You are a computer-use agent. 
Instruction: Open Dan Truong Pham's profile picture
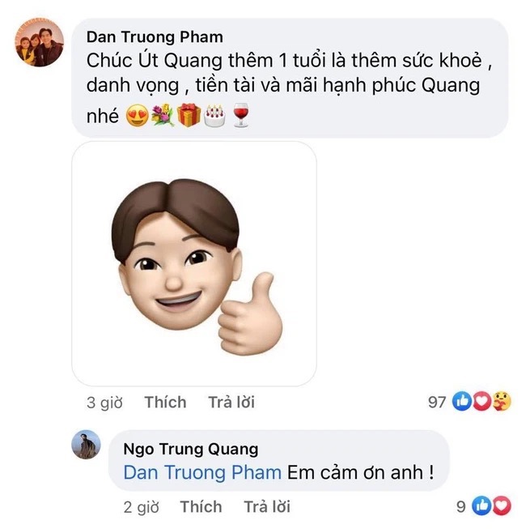[x=40, y=42]
